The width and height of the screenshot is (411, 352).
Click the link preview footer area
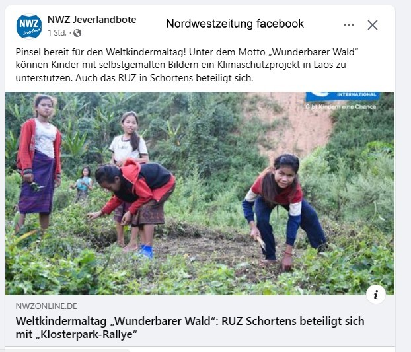[x=200, y=320]
